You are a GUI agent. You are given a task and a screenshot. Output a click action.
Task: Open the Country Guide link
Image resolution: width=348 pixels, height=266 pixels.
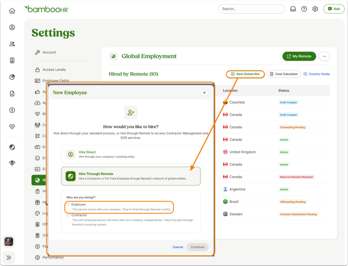click(x=317, y=74)
